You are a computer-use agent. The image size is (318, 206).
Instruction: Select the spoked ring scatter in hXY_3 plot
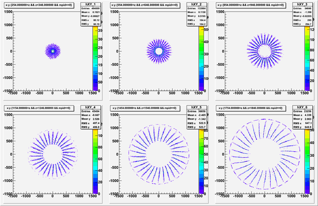coord(265,51)
